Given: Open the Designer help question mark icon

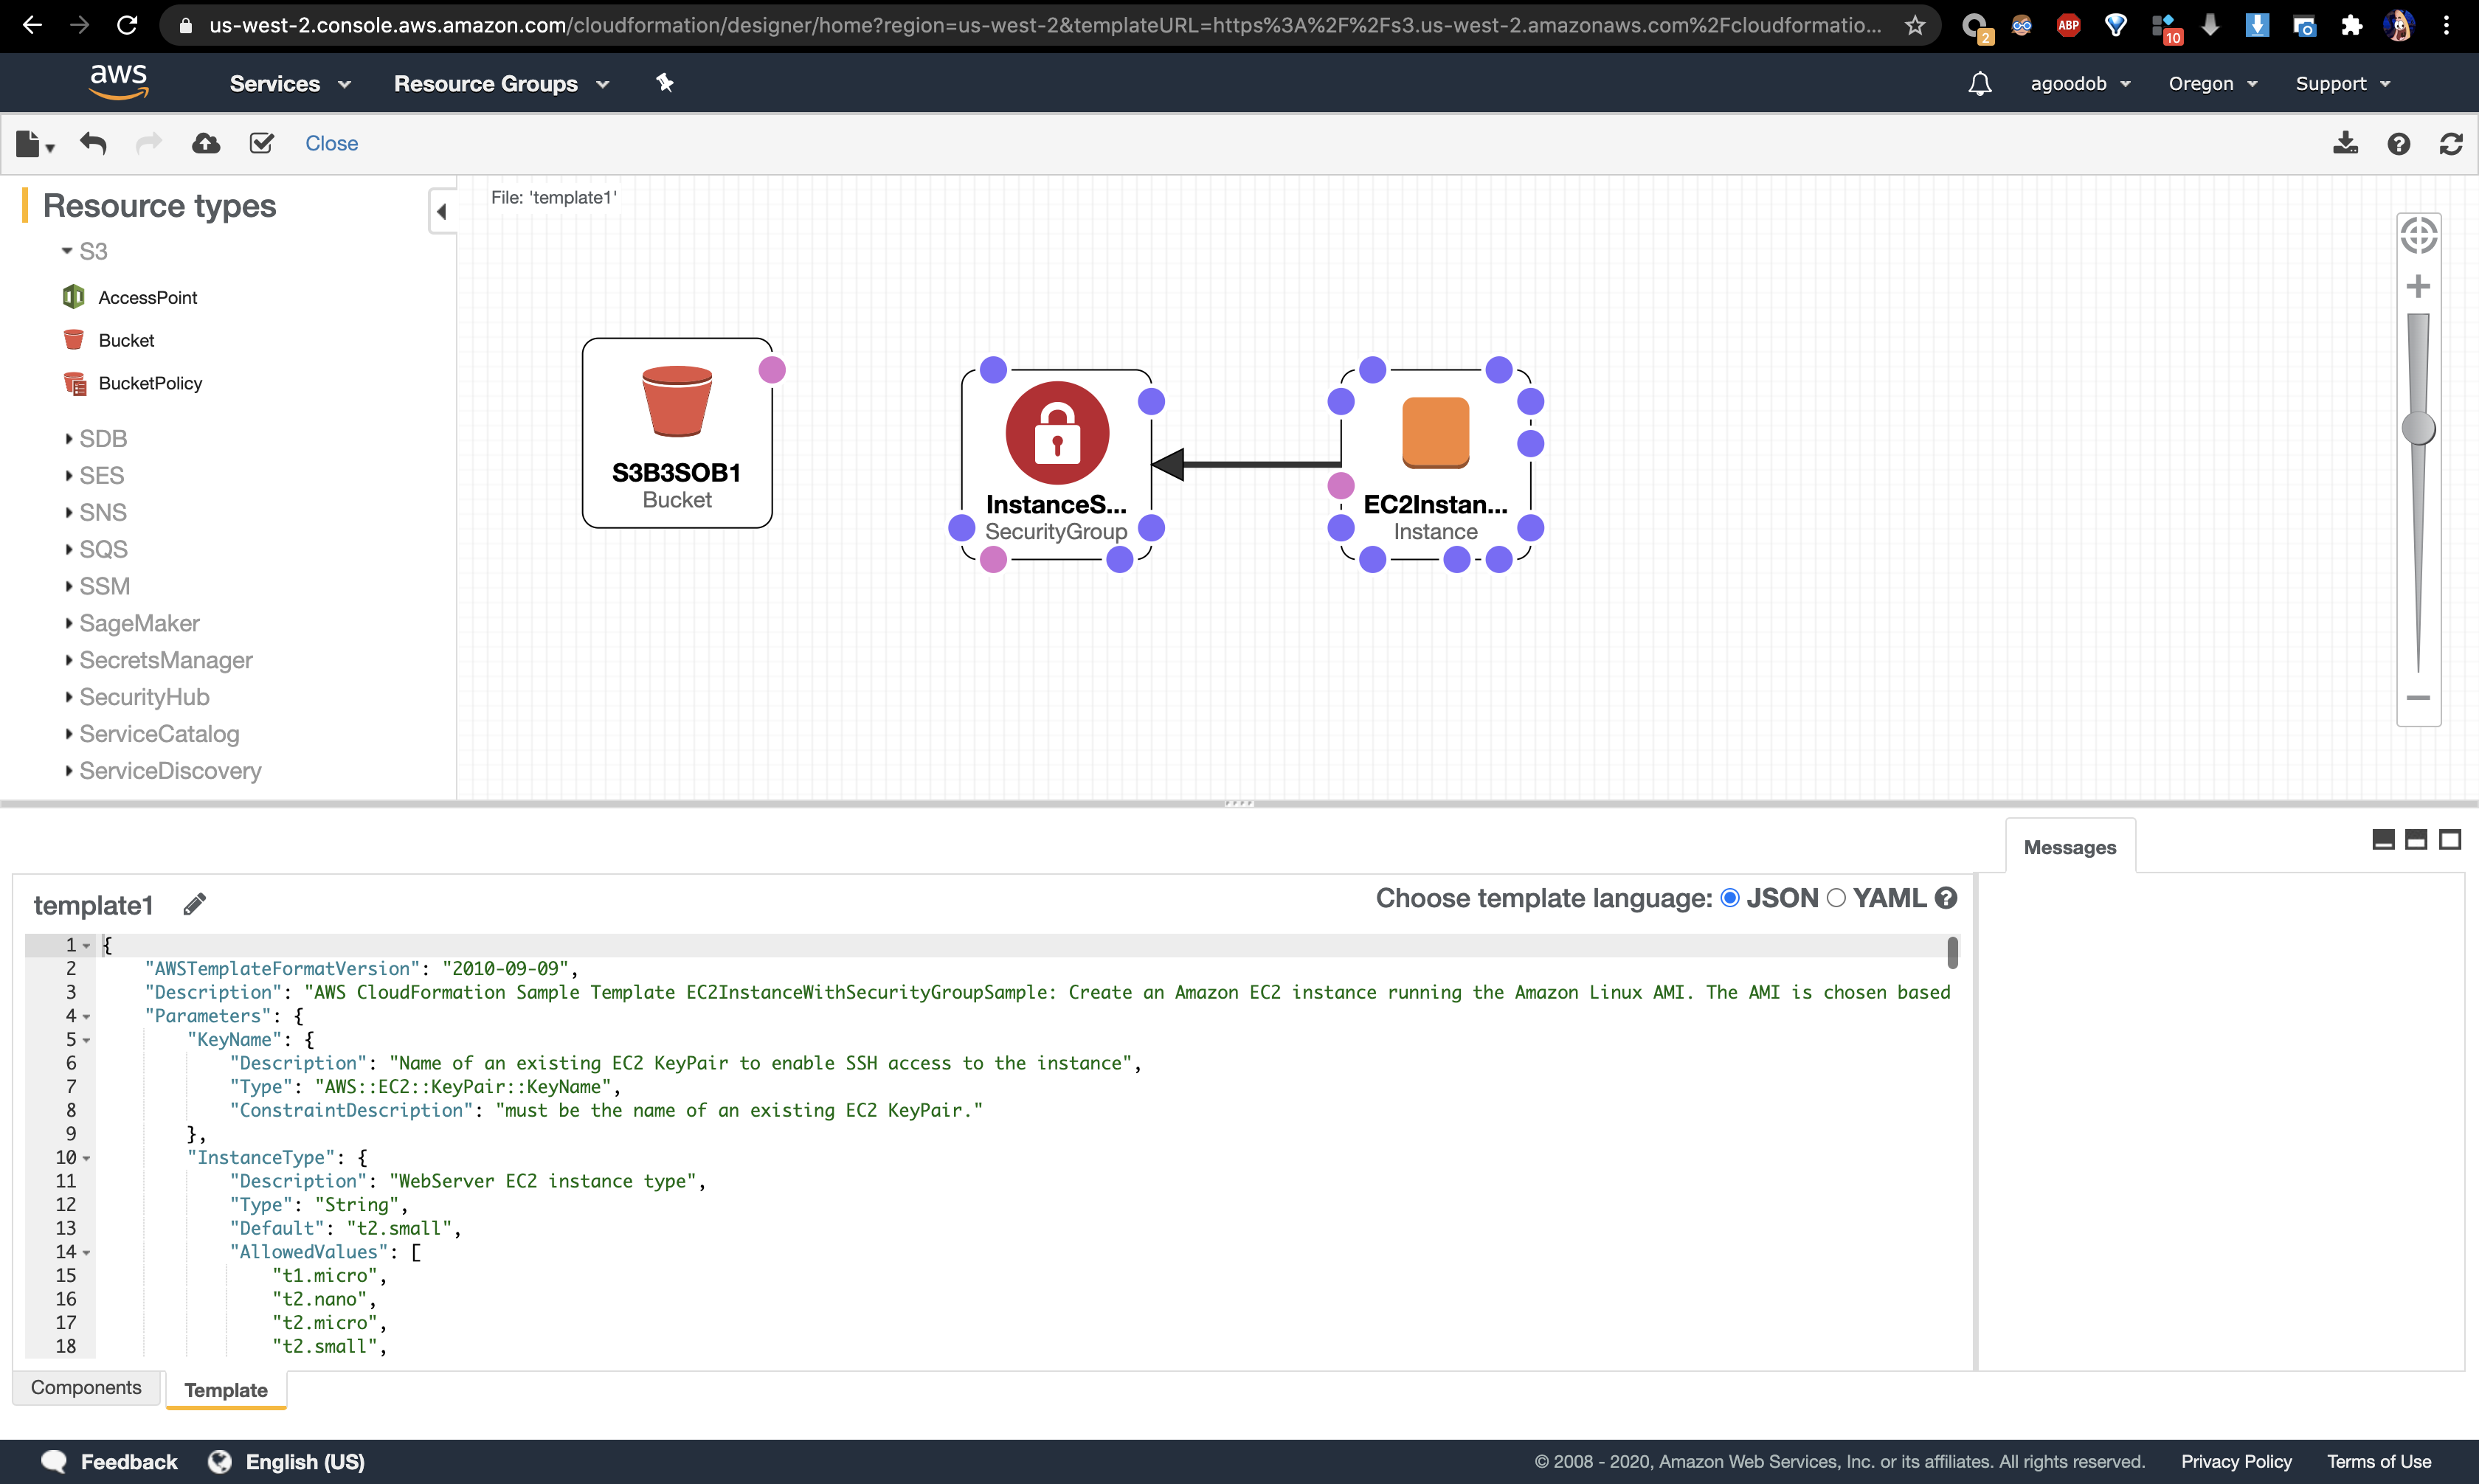Looking at the screenshot, I should click(2398, 144).
